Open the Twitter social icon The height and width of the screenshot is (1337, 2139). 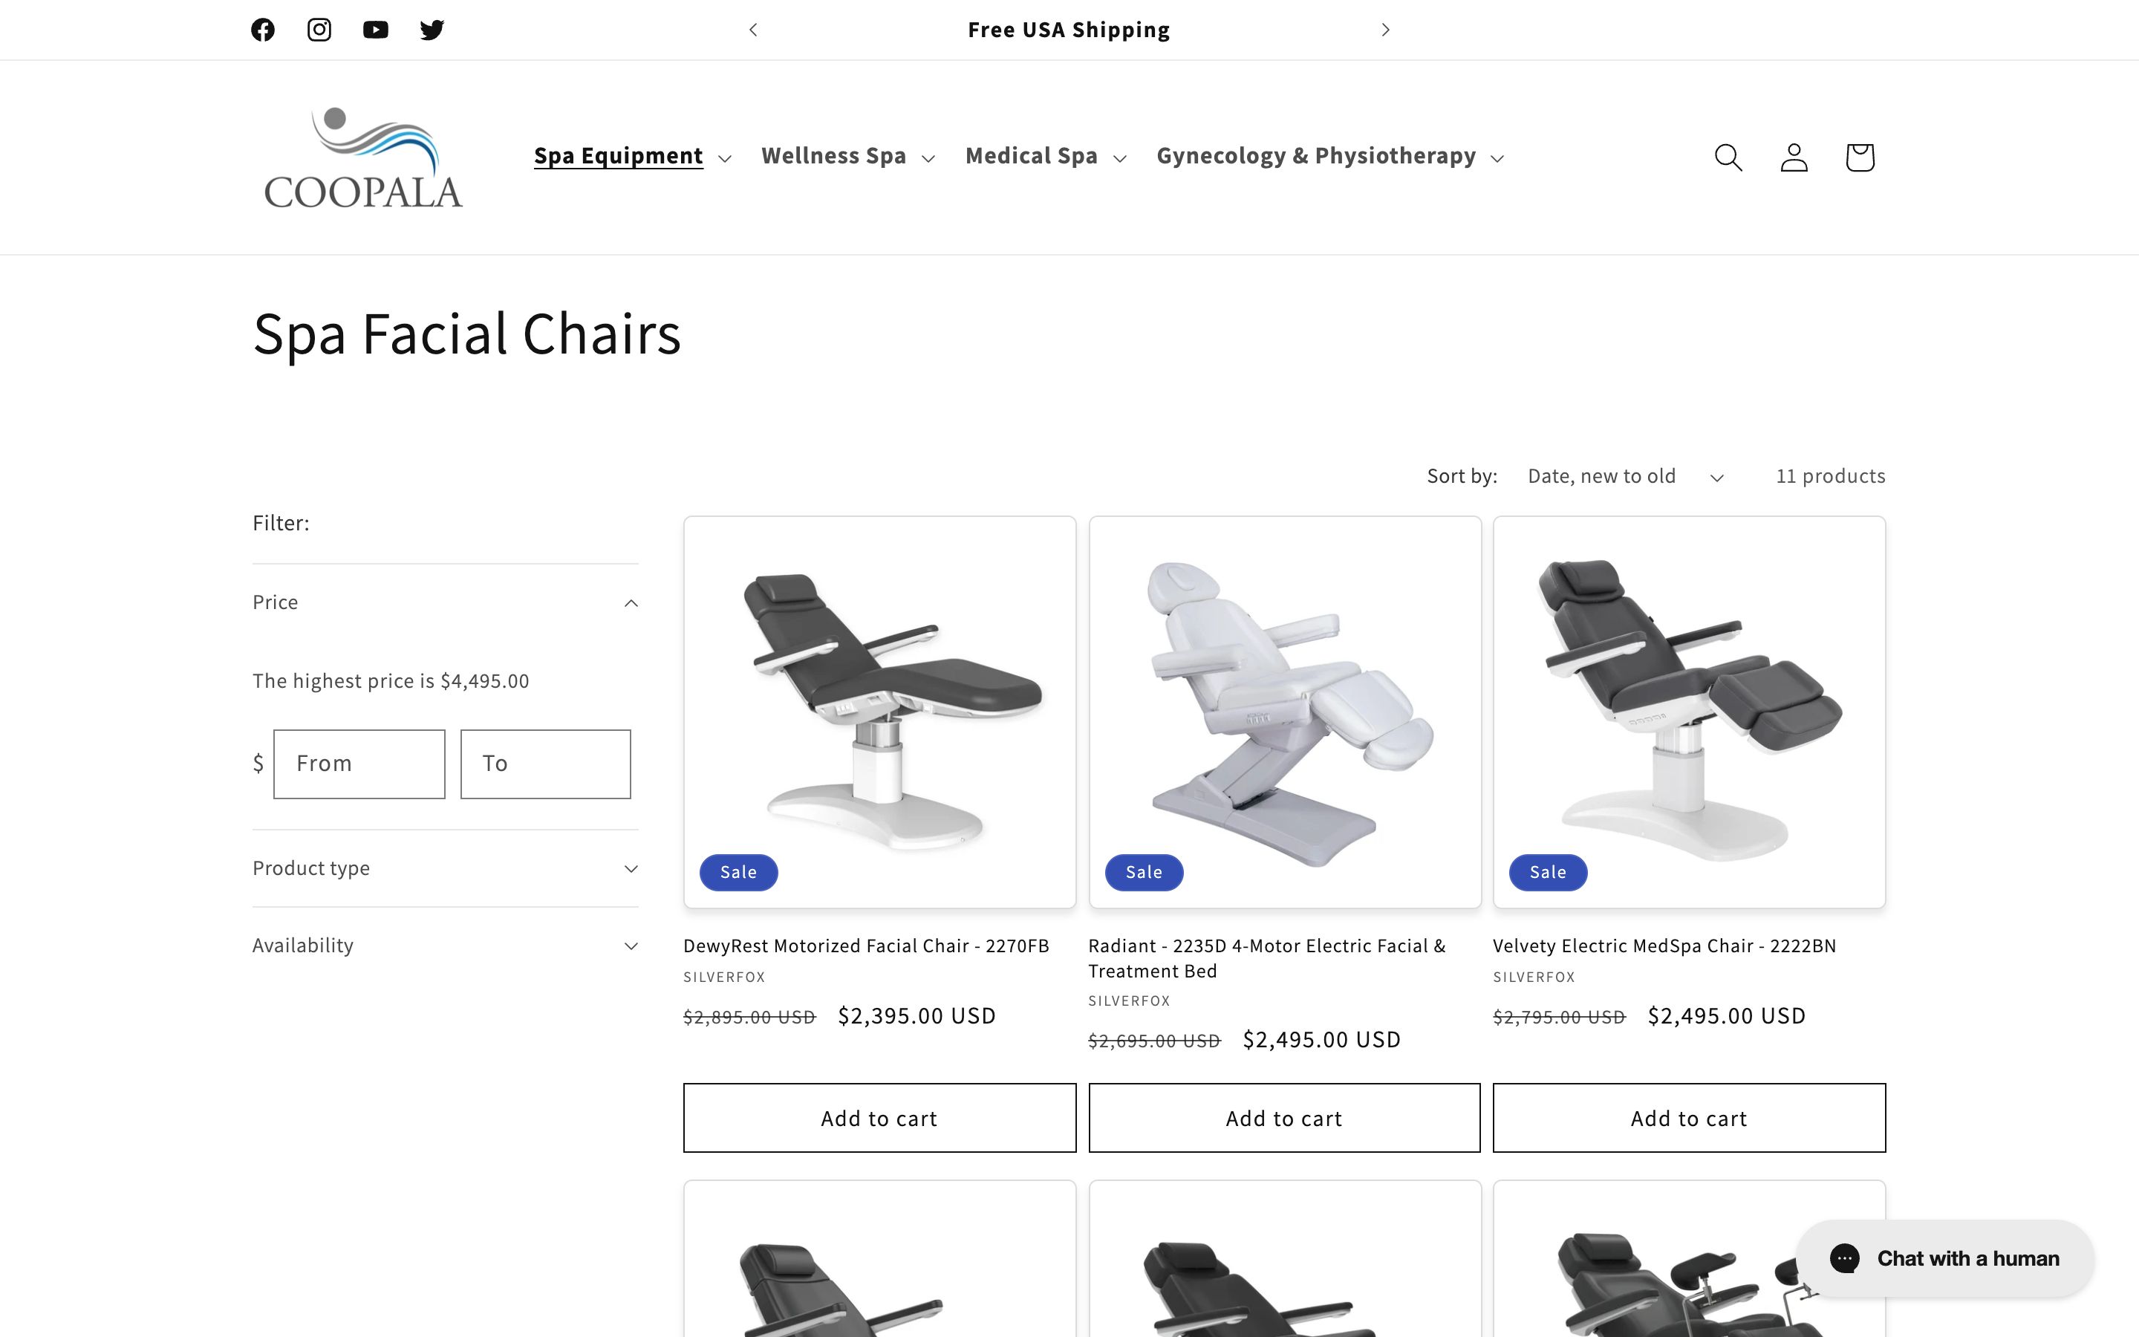432,29
